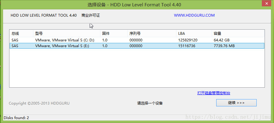Visit the WWW.HDDGURU.COM link

(194, 15)
